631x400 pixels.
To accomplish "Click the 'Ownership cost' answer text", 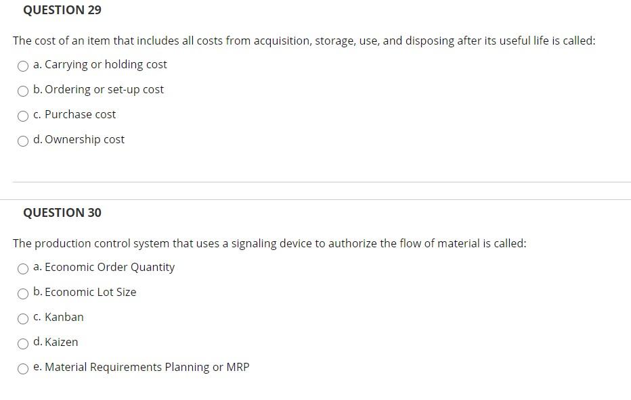I will [85, 139].
